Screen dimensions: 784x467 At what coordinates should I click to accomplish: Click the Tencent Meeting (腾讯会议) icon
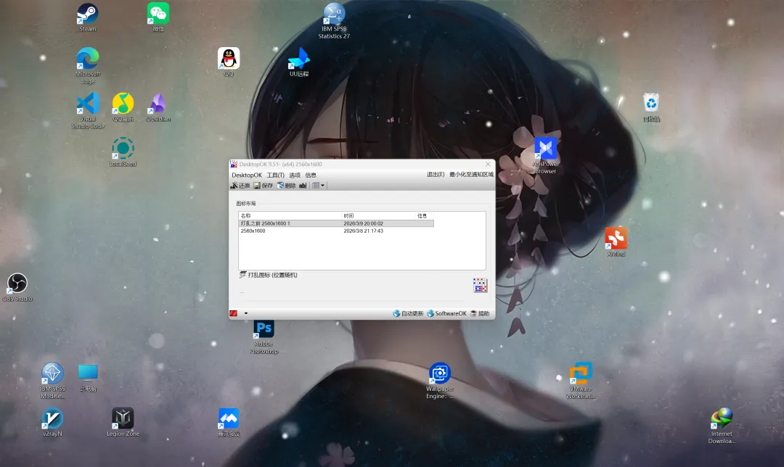click(229, 422)
